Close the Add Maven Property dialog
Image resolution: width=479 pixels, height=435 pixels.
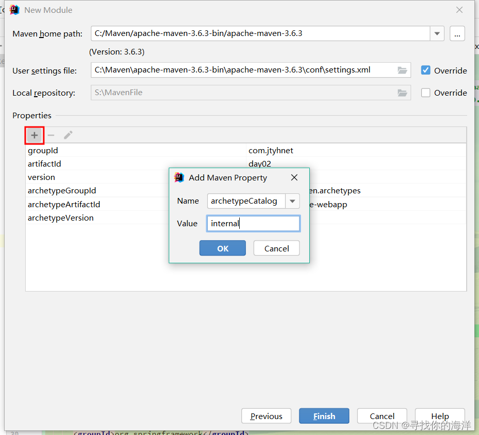[x=294, y=178]
